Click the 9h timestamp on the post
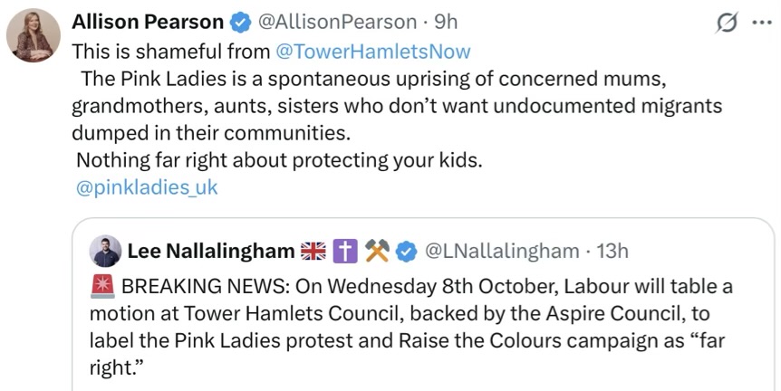The height and width of the screenshot is (391, 781). (445, 22)
